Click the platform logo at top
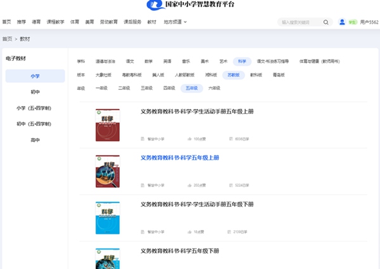This screenshot has width=380, height=269. (x=190, y=4)
